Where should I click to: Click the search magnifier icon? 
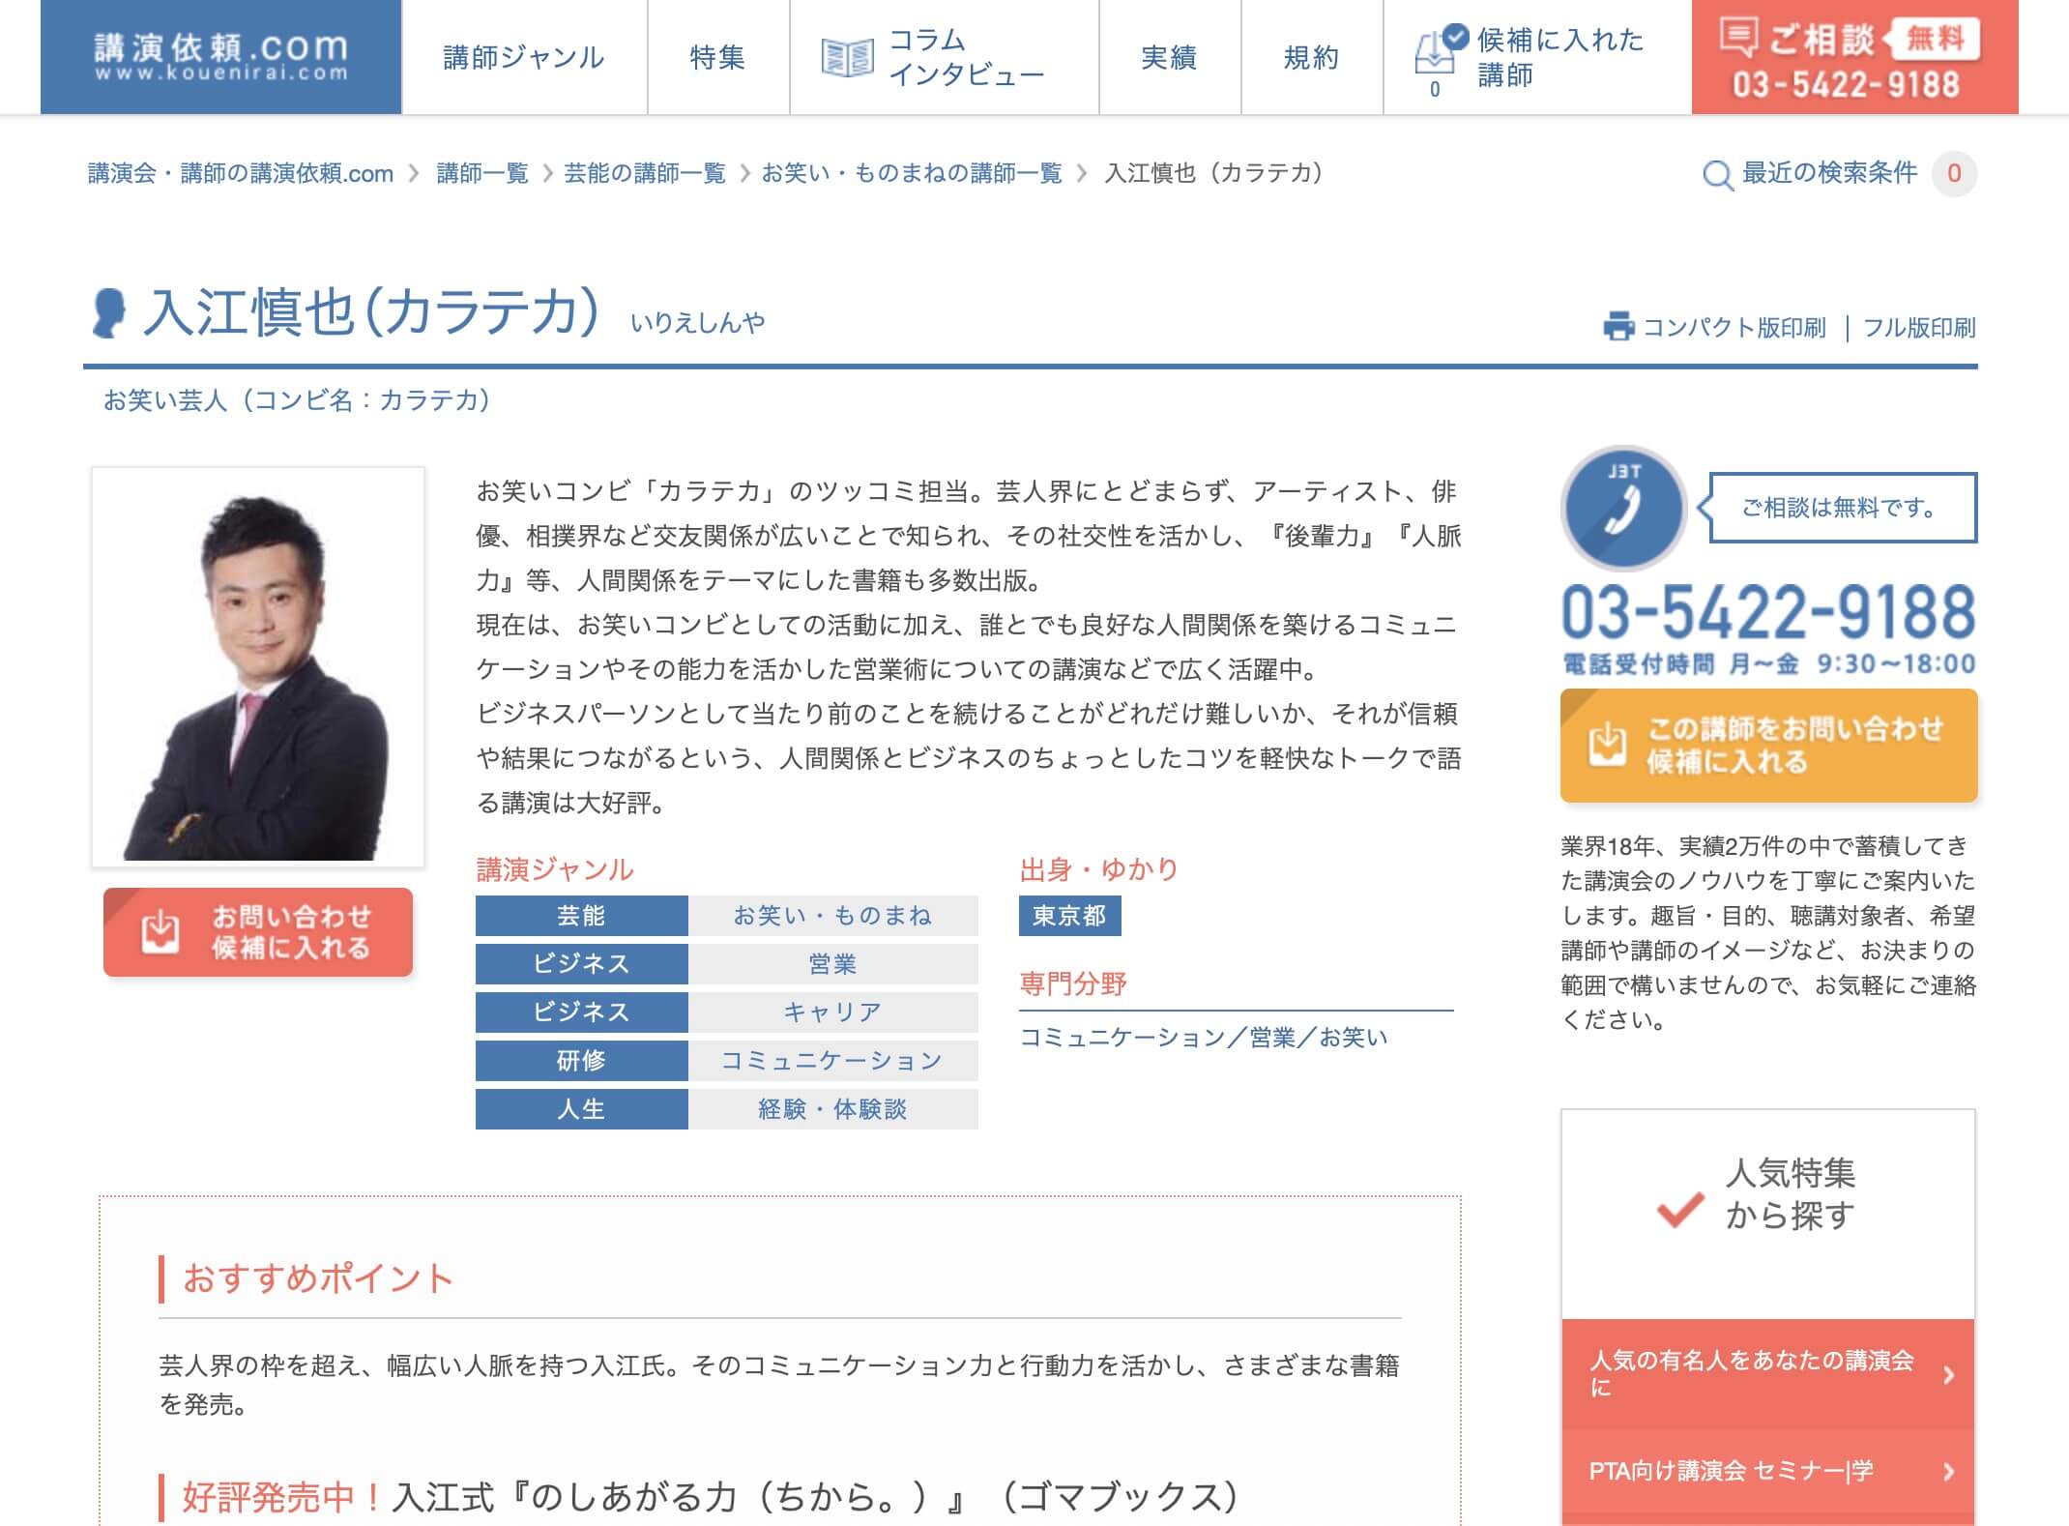pyautogui.click(x=1717, y=175)
